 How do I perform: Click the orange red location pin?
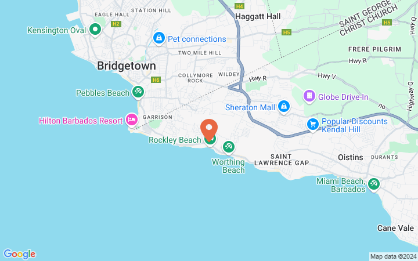(x=209, y=129)
